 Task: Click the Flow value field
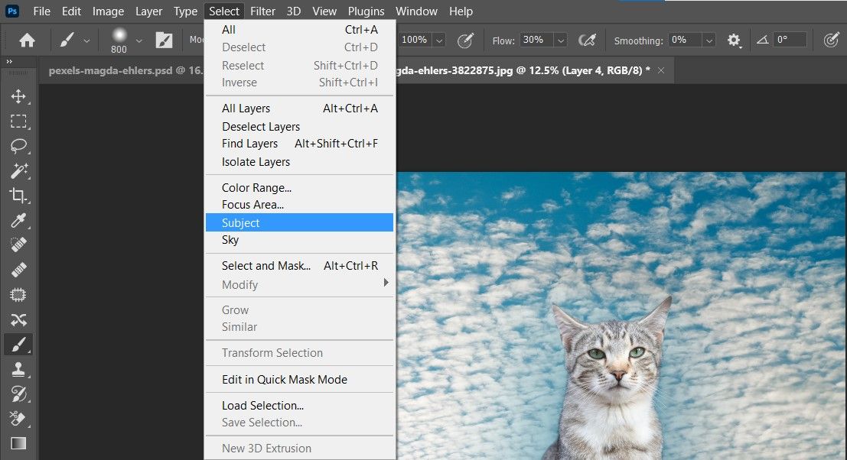point(537,40)
